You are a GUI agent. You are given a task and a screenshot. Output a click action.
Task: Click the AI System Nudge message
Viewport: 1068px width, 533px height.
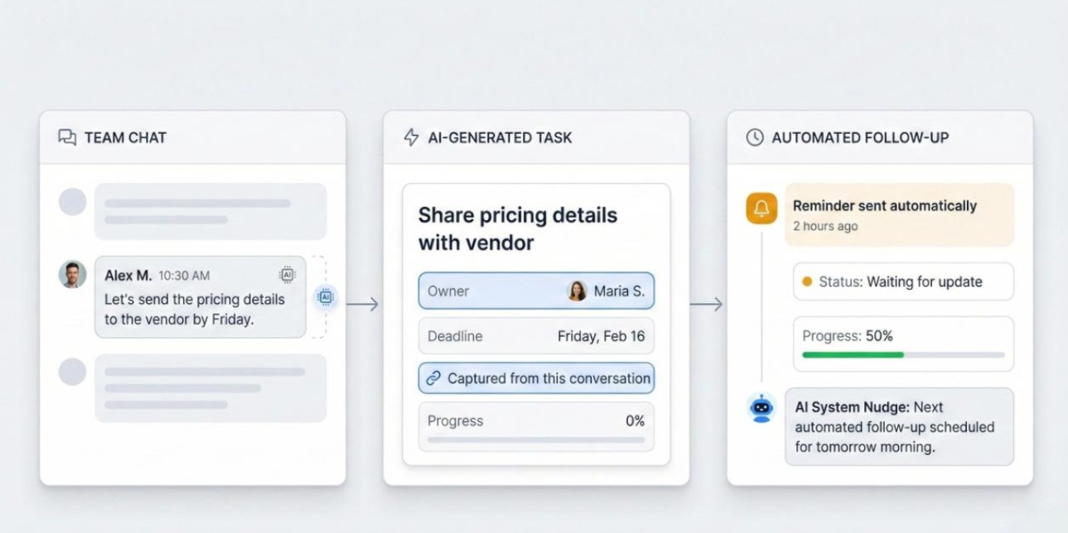[899, 427]
